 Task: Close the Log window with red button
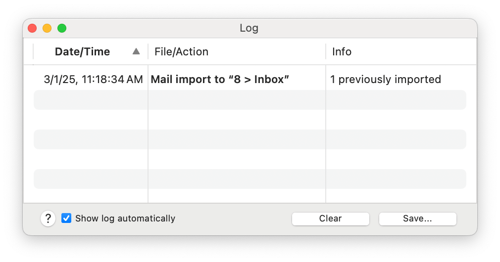pos(32,28)
